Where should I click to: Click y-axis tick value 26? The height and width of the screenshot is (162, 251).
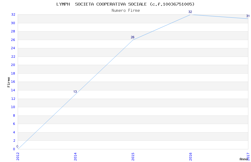point(13,40)
